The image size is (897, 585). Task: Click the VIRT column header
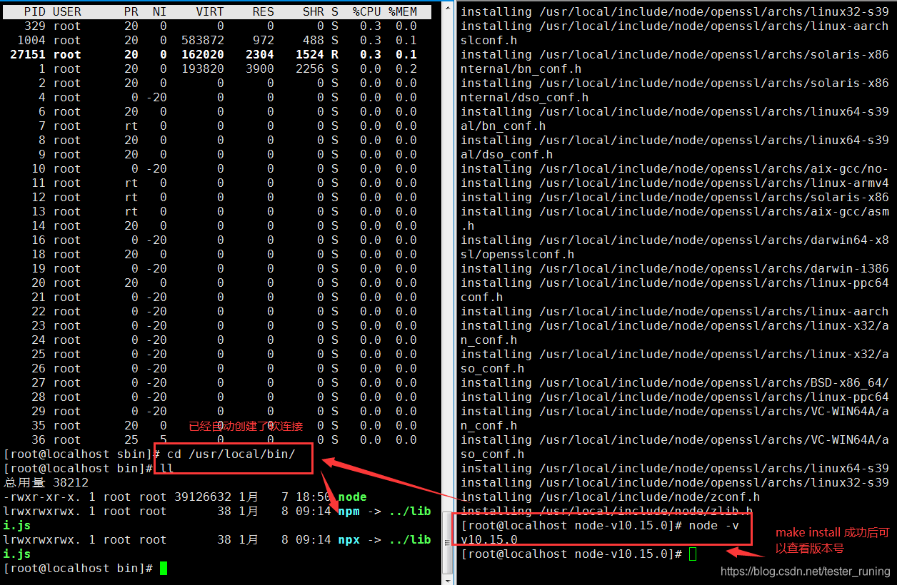coord(210,11)
